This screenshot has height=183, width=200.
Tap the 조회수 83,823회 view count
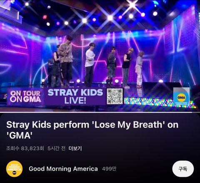pos(25,148)
